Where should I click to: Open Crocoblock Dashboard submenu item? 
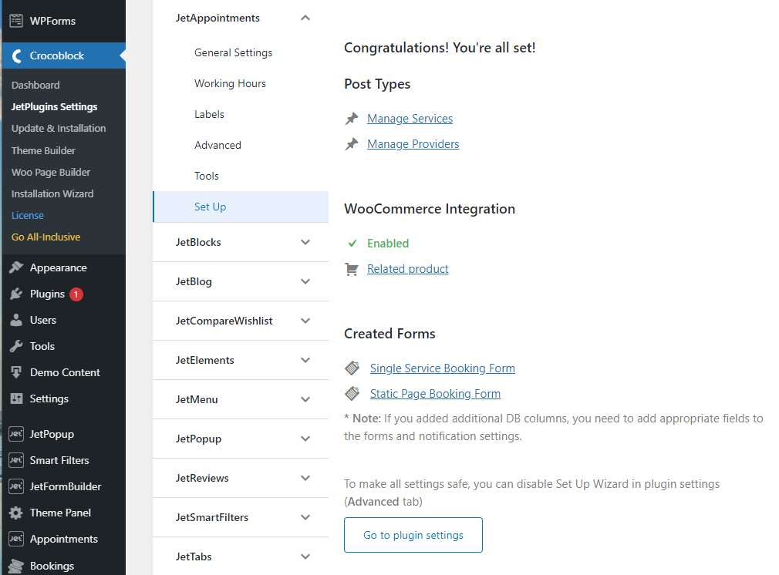[x=35, y=85]
